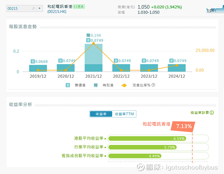Open the 收益率計算 link

200,113
